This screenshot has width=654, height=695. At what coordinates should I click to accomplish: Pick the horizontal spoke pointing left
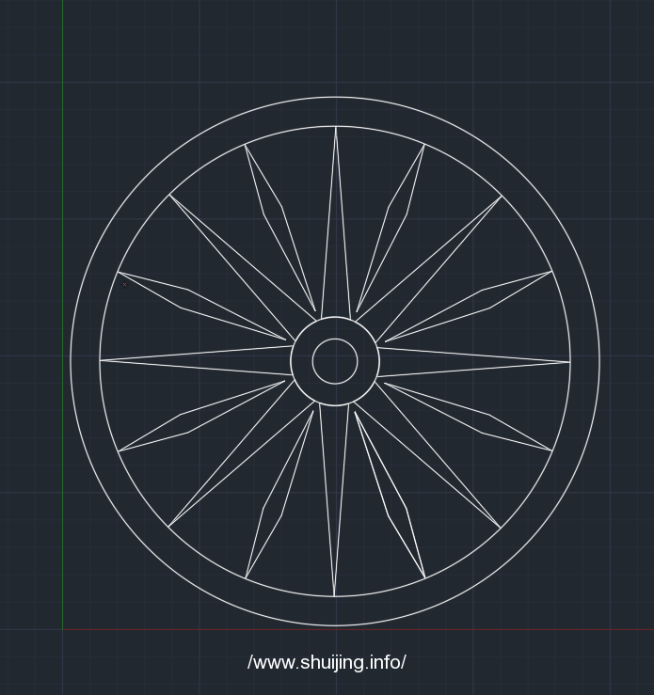pos(195,361)
